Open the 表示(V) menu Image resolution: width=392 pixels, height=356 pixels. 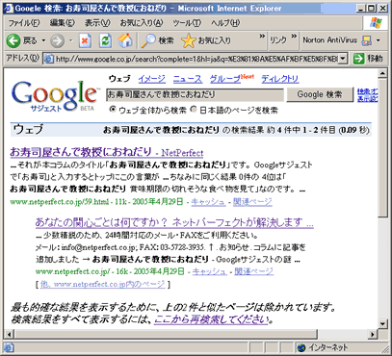tap(97, 23)
